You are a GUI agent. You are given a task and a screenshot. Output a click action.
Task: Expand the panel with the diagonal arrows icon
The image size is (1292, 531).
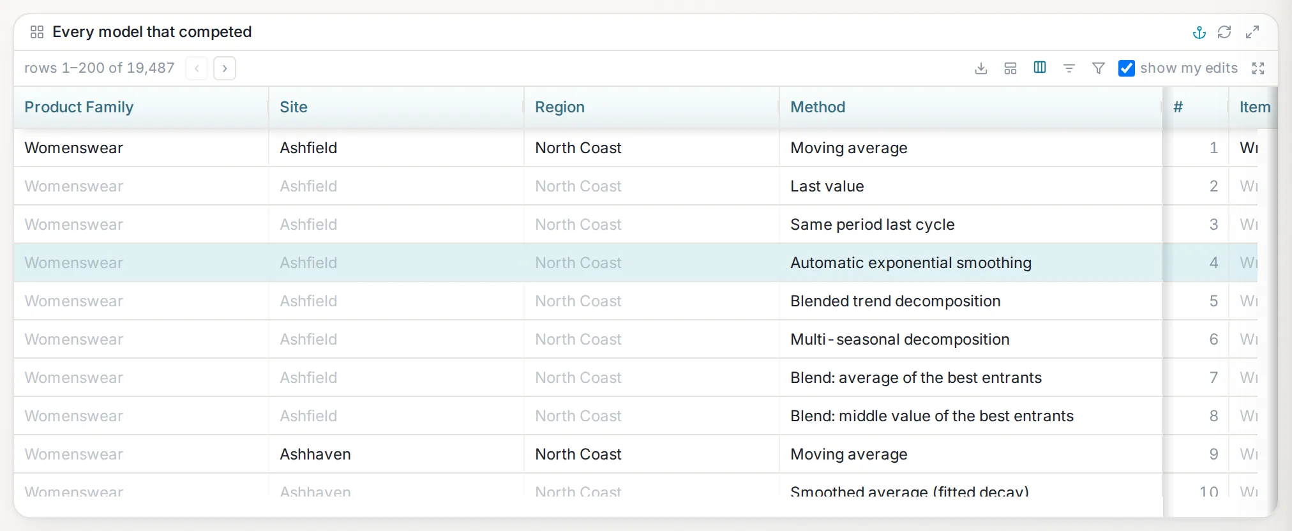(x=1252, y=33)
